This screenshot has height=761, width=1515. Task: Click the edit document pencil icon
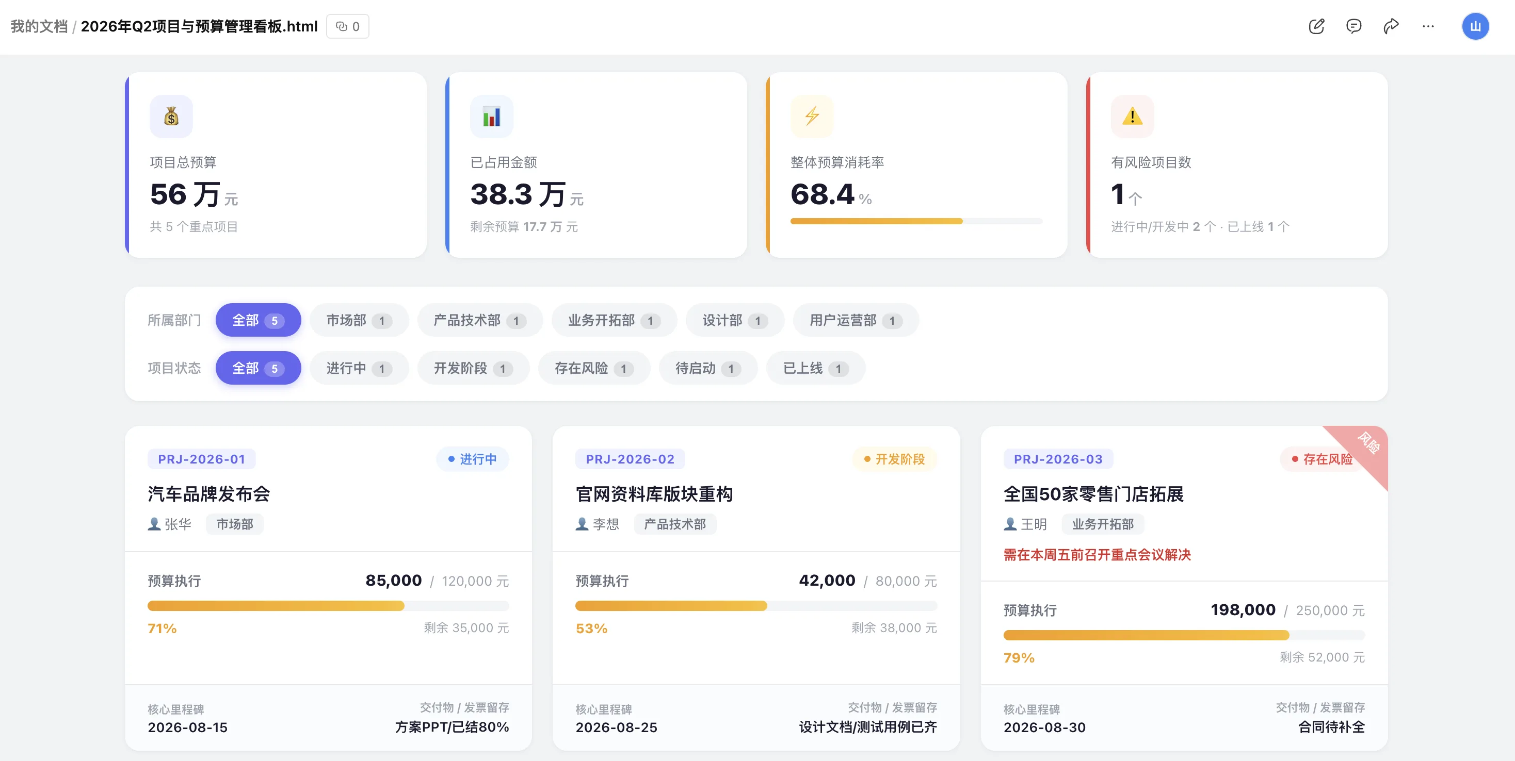(x=1316, y=26)
